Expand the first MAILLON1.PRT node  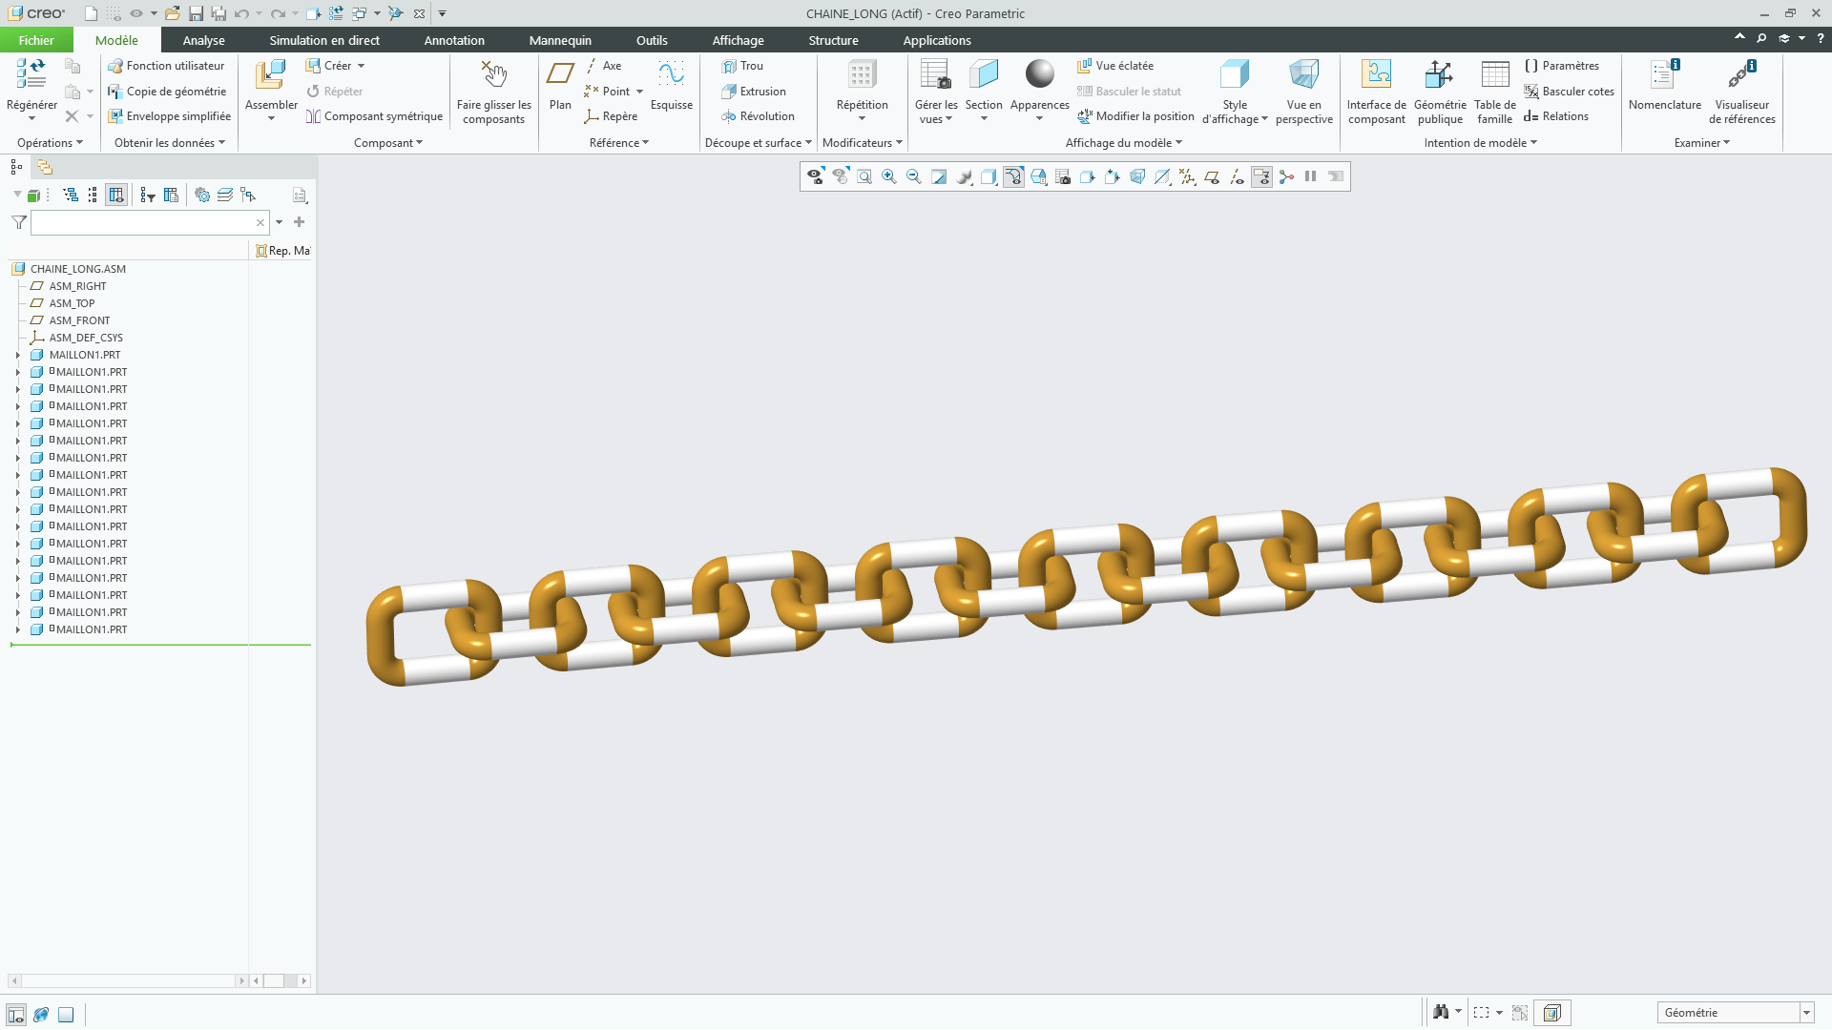[17, 355]
